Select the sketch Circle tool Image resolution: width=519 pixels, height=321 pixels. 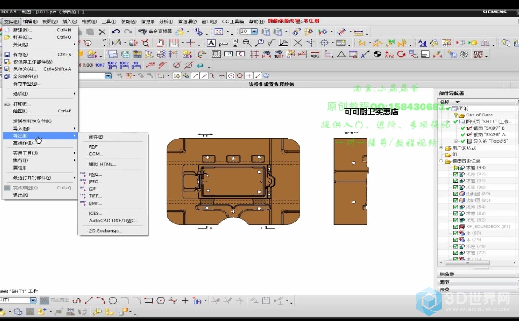[113, 301]
